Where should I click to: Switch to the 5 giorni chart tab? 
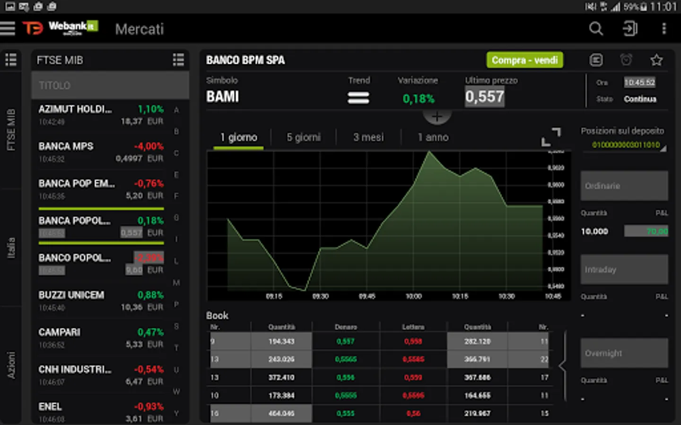[x=303, y=137]
